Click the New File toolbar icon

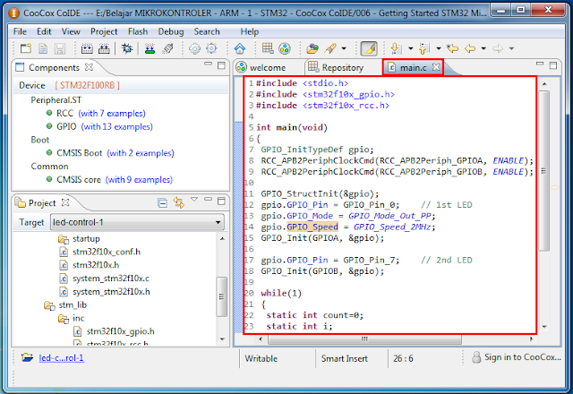[43, 48]
